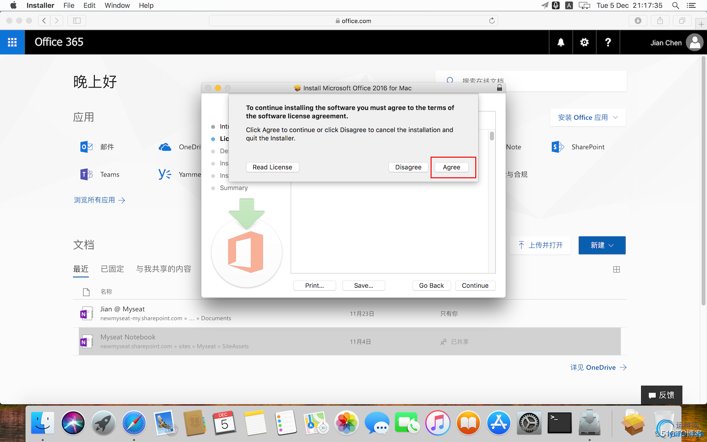707x442 pixels.
Task: Switch to the 最近 documents tab
Action: coord(81,269)
